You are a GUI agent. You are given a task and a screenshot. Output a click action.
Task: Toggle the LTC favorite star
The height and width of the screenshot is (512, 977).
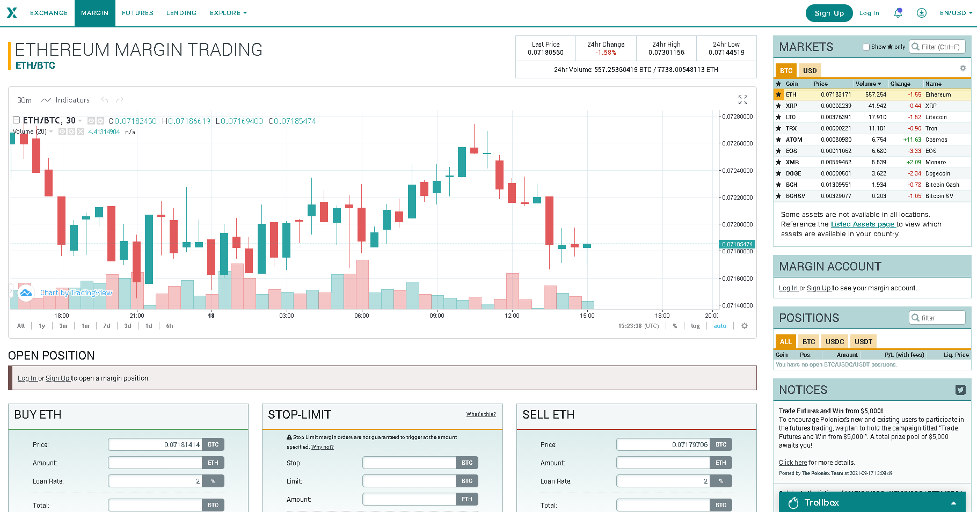778,117
